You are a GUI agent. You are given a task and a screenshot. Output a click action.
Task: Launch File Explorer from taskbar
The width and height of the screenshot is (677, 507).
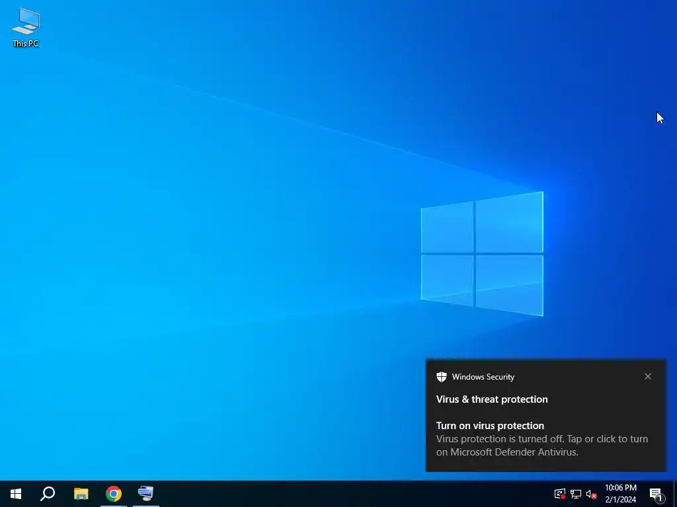(x=81, y=494)
